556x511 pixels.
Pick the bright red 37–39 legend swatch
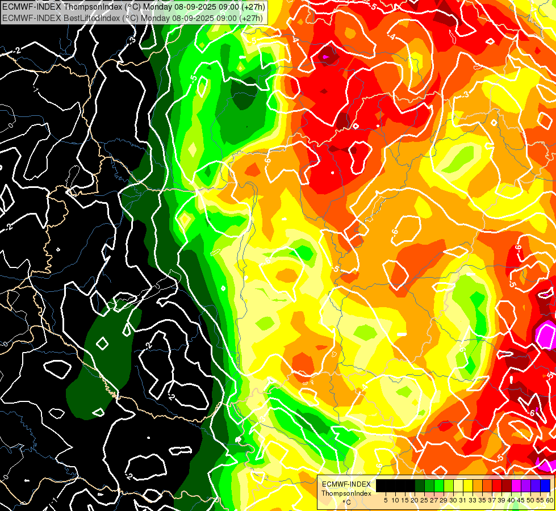497,486
